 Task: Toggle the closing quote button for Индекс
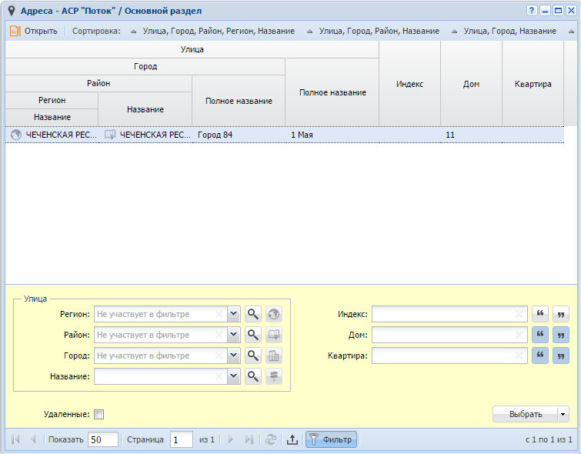click(x=561, y=314)
